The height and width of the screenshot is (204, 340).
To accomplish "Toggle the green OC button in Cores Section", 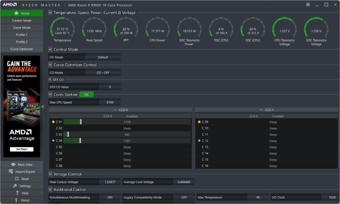I will (87, 94).
